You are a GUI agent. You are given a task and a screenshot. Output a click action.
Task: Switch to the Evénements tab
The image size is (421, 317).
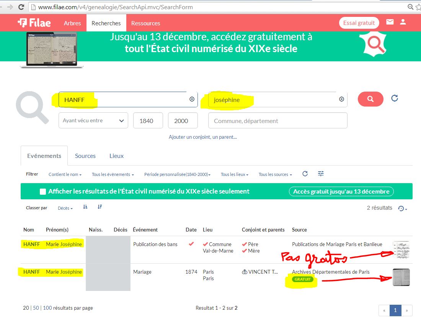[x=44, y=156]
